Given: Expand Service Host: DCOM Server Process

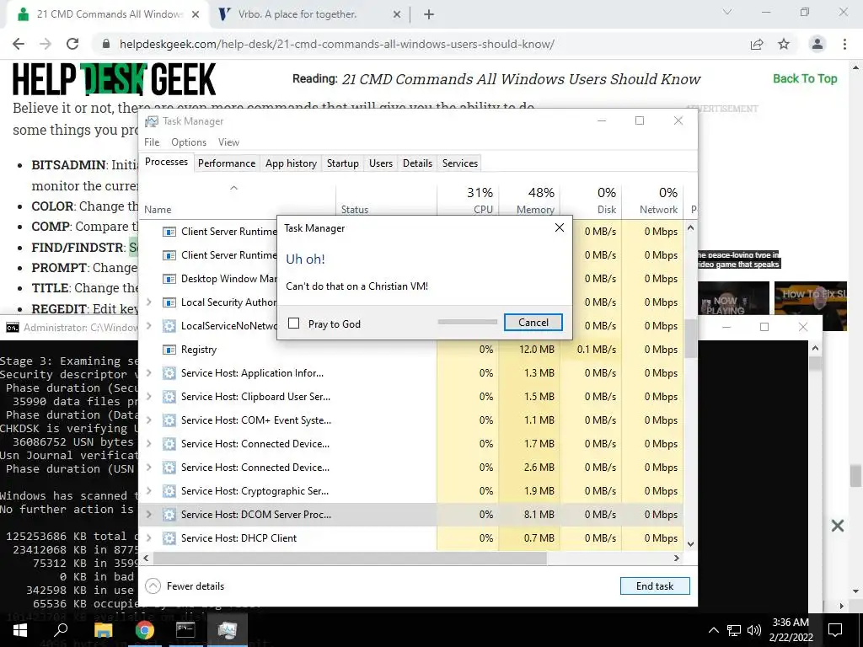Looking at the screenshot, I should (x=148, y=515).
